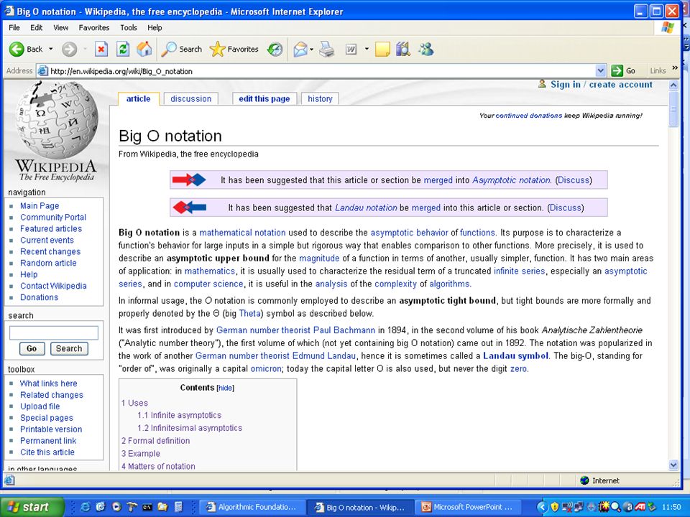Follow the Paul Bachmann link
Viewport: 690px width, 517px height.
coord(344,330)
